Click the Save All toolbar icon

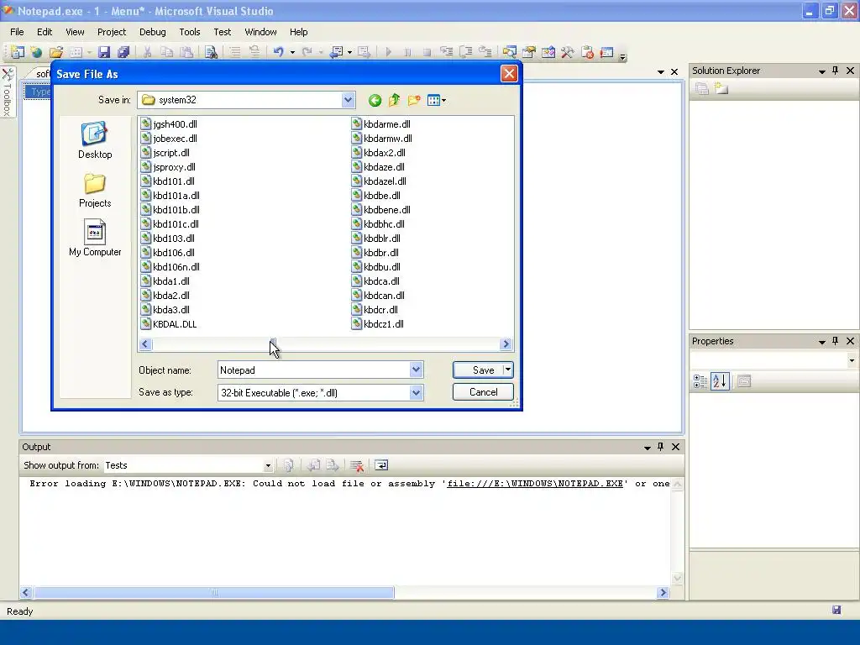123,52
